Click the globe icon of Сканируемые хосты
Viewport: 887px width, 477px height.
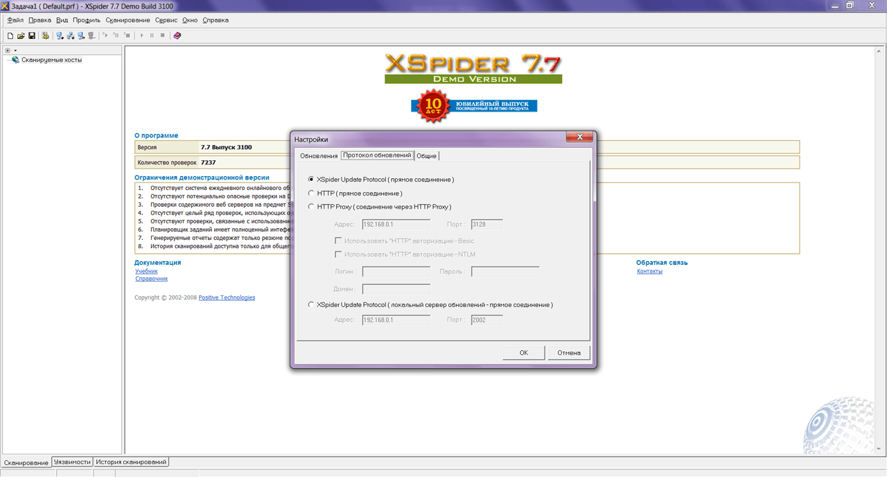[15, 60]
